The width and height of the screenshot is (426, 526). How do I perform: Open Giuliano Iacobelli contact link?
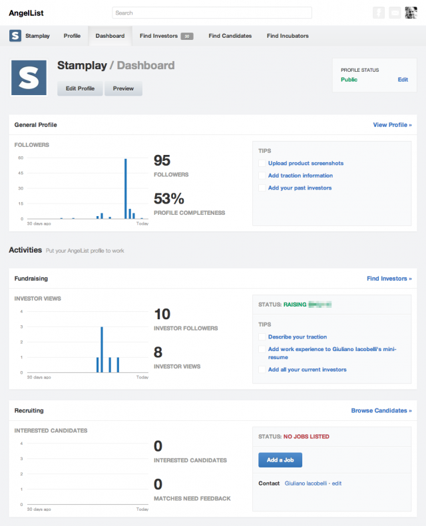click(306, 483)
